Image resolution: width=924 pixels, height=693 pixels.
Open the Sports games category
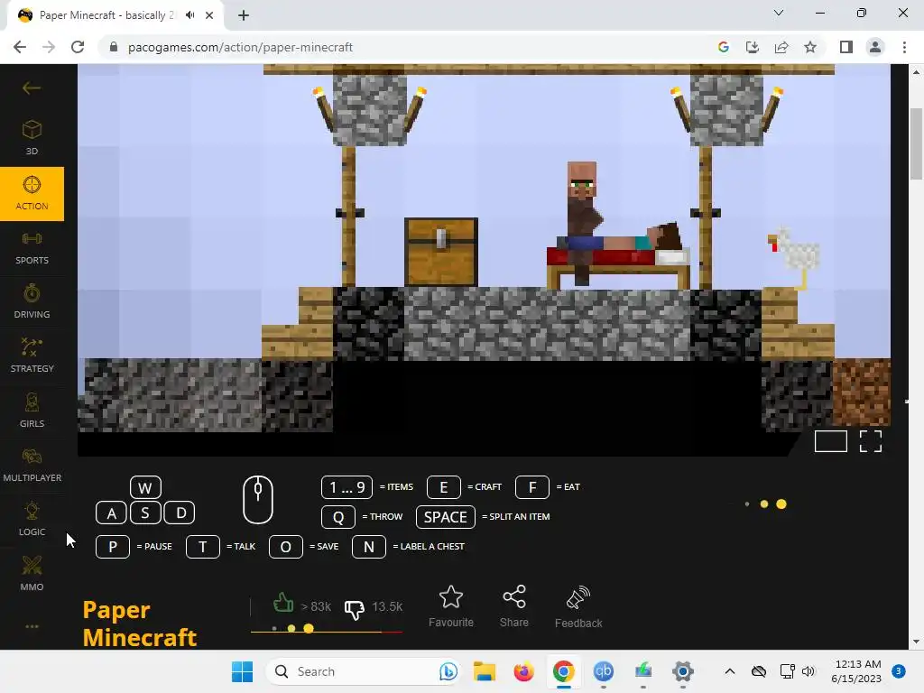(32, 248)
